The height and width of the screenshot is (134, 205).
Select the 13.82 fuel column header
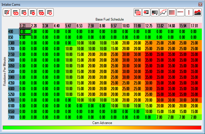coord(162,26)
